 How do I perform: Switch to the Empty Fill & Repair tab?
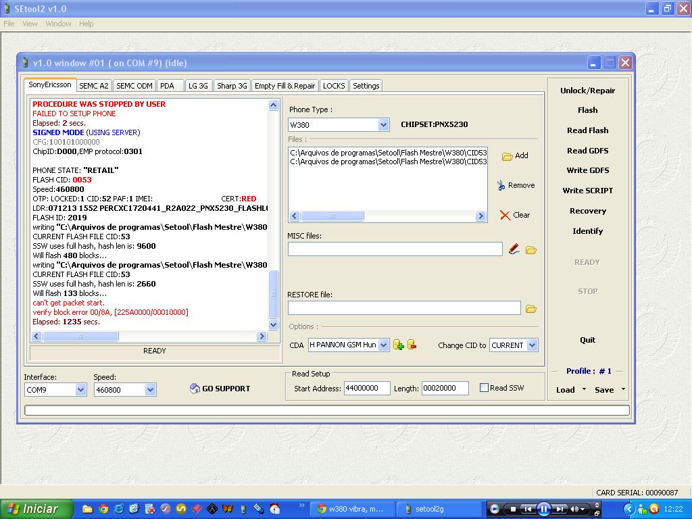(x=285, y=86)
